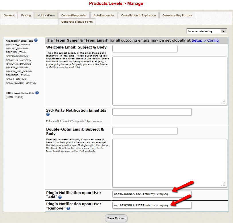Click help icon next to Available Merge Tags
The height and width of the screenshot is (223, 233).
coord(36,40)
